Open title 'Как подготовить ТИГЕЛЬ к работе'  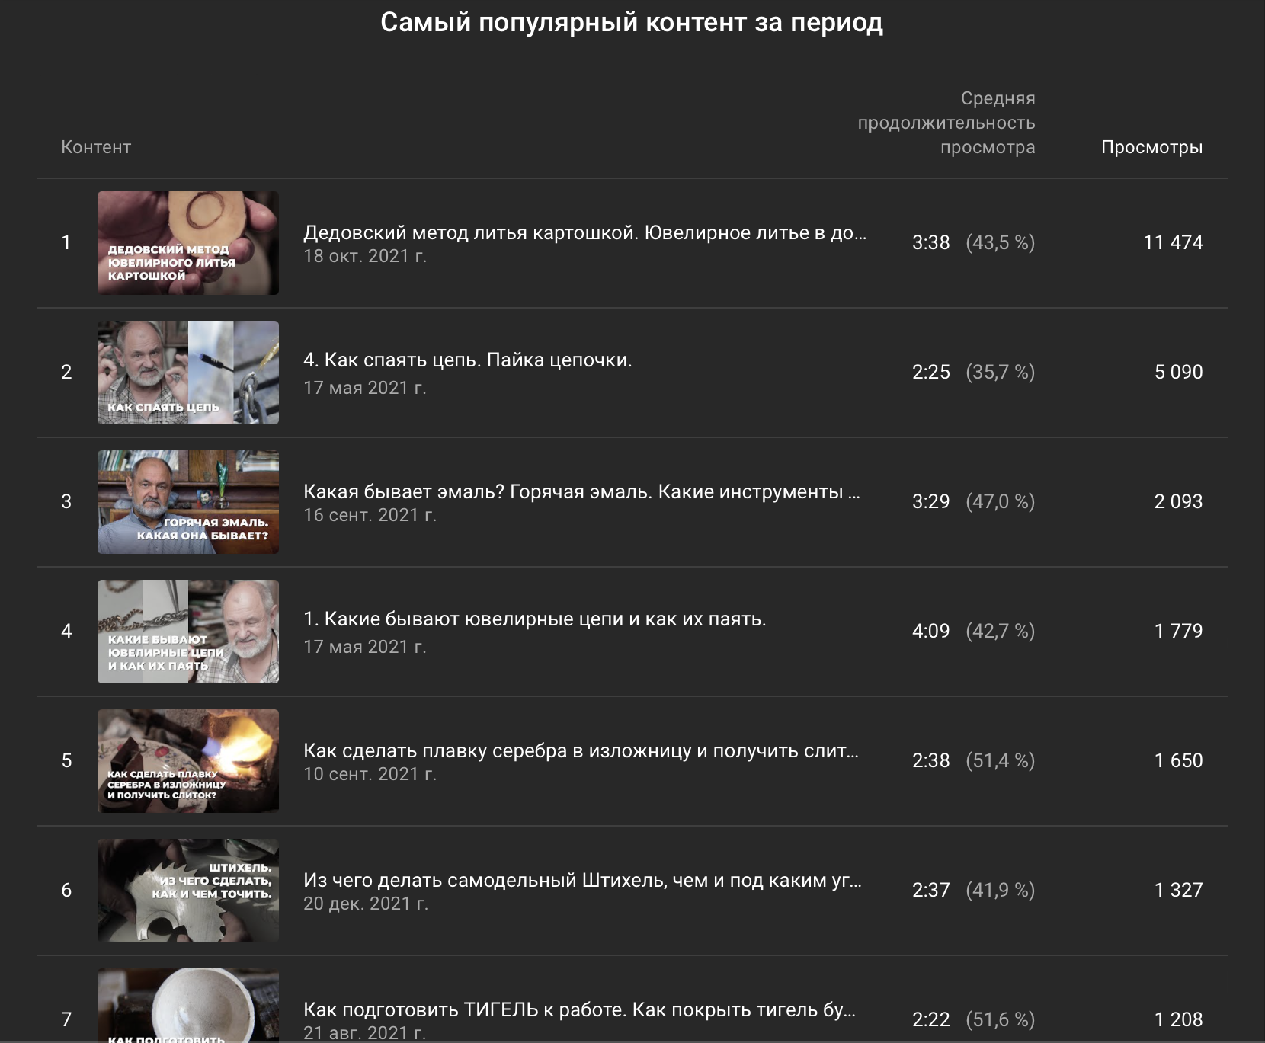point(578,1009)
